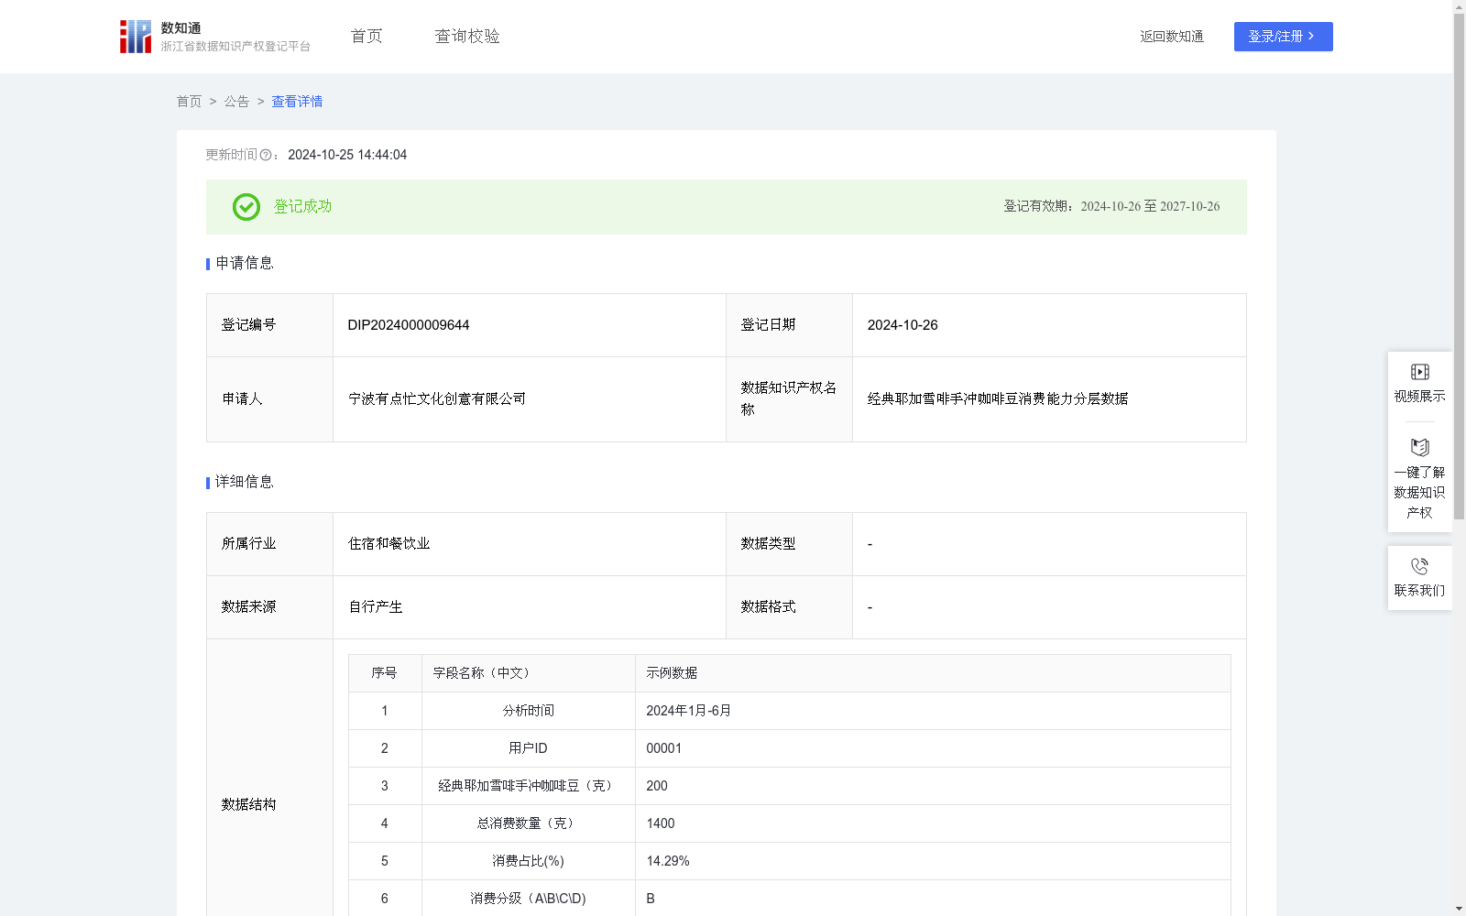The height and width of the screenshot is (916, 1466).
Task: Click the 登录/注册 button
Action: tap(1284, 37)
